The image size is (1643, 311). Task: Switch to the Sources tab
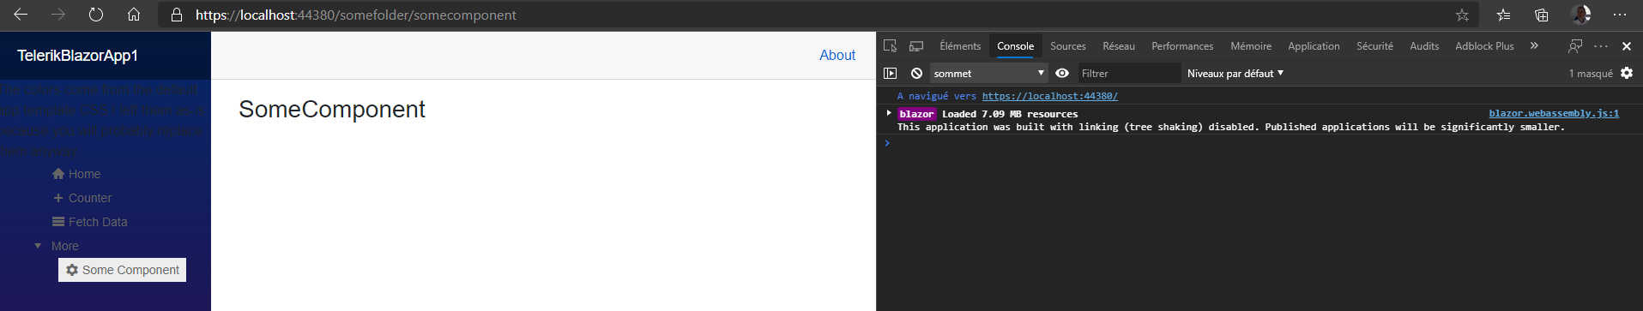[1068, 46]
